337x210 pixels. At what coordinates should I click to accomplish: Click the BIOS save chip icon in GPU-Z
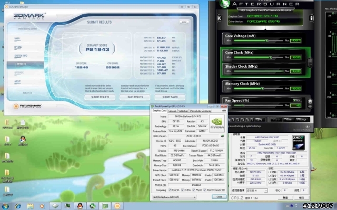(222, 136)
